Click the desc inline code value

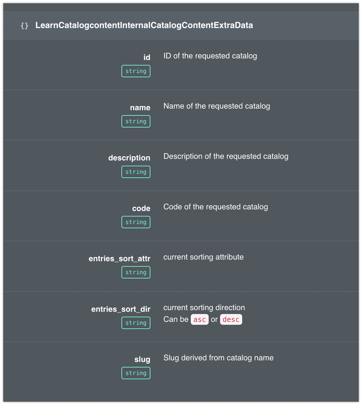pos(231,320)
